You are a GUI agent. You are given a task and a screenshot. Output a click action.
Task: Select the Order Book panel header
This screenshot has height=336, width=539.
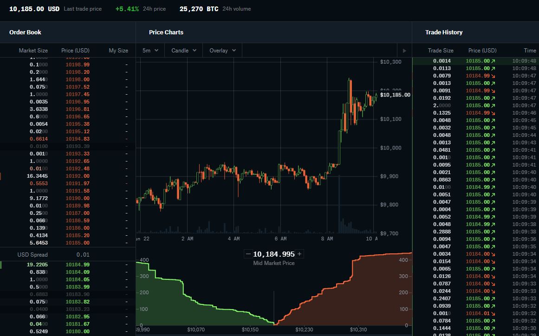(25, 32)
